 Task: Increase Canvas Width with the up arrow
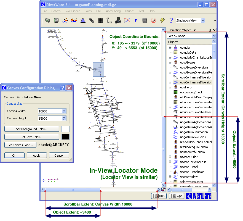click(x=64, y=110)
